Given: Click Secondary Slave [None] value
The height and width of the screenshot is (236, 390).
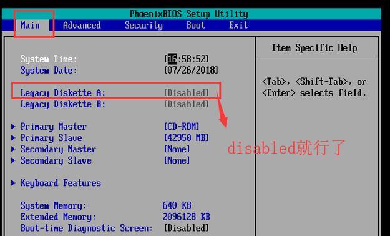Looking at the screenshot, I should click(x=177, y=160).
